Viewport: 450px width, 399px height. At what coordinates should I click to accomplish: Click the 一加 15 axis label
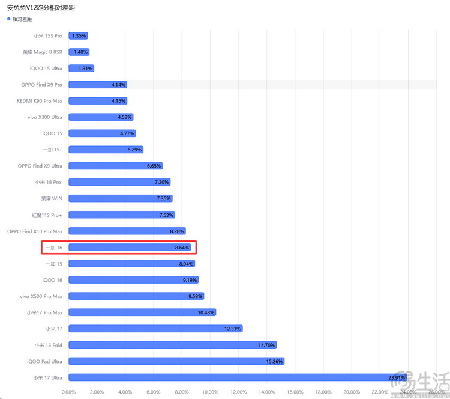tap(54, 264)
